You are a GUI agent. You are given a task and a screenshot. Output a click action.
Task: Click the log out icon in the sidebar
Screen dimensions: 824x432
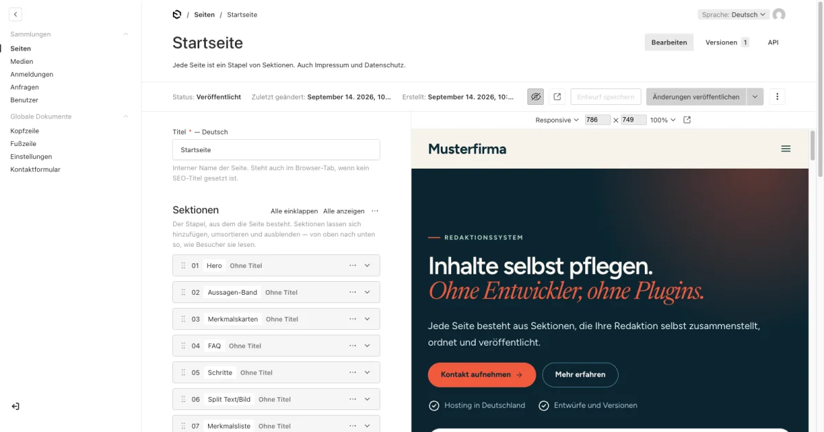15,407
